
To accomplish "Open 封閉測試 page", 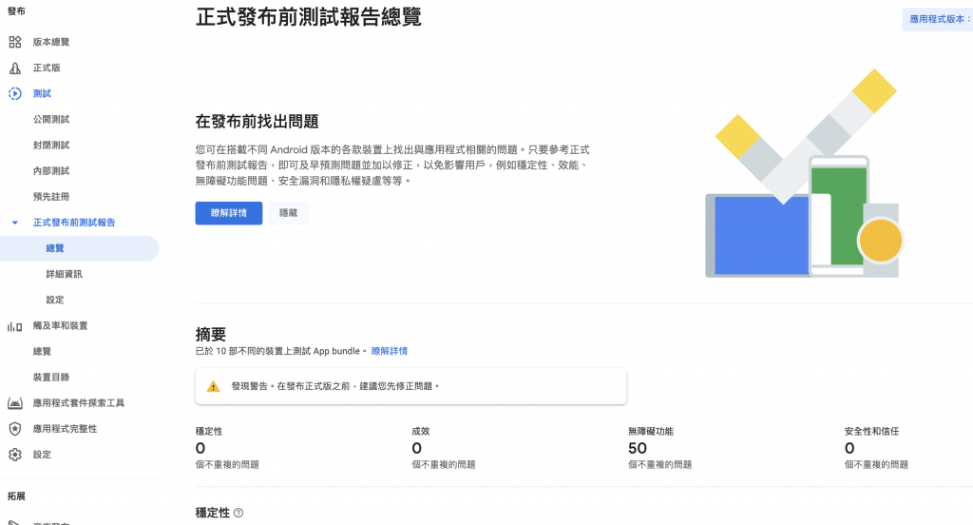I will (x=51, y=146).
